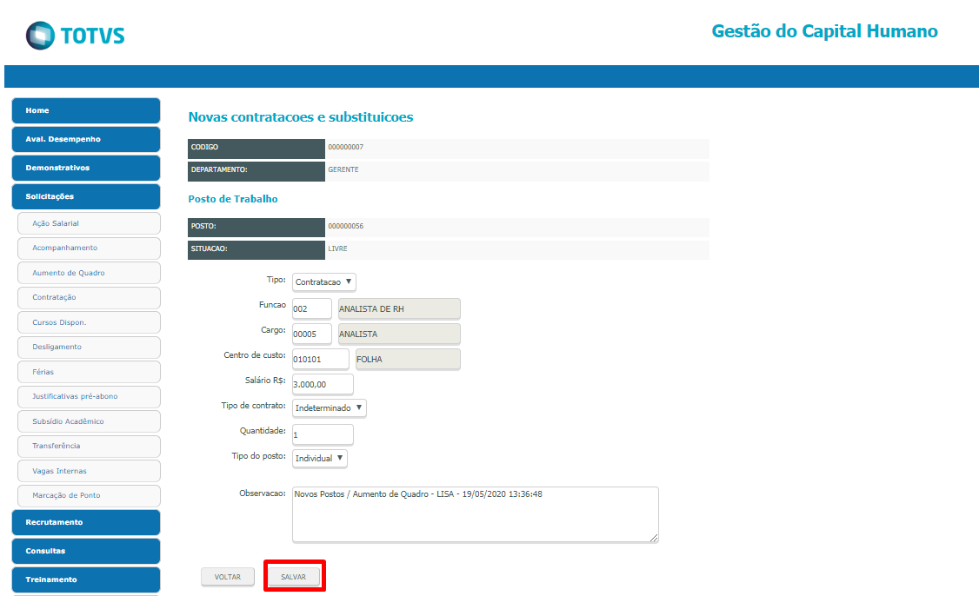Viewport: 979px width, 596px height.
Task: Select Cursos Dispon. submenu item
Action: pos(90,322)
